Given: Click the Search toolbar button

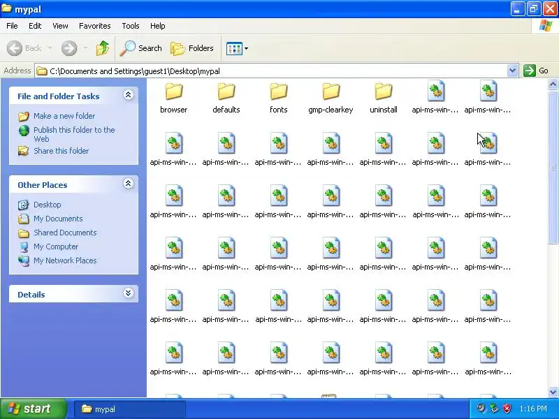Looking at the screenshot, I should [x=141, y=48].
